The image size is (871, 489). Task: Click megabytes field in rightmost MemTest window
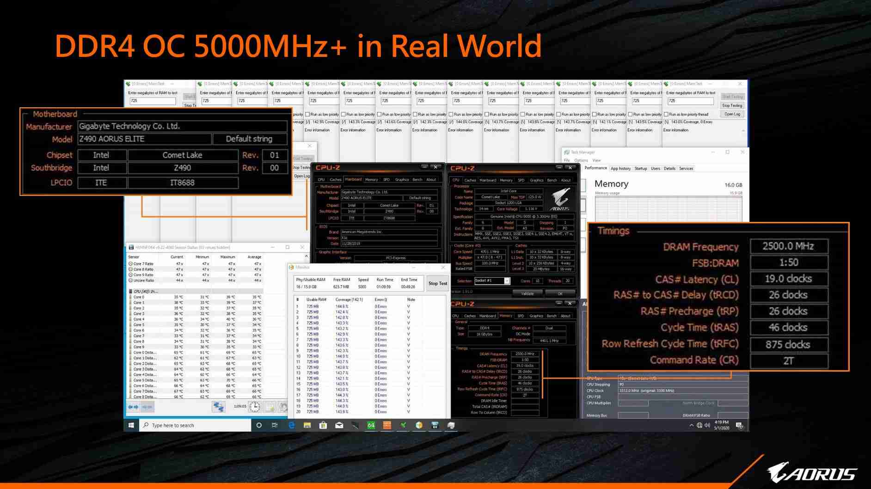(690, 101)
